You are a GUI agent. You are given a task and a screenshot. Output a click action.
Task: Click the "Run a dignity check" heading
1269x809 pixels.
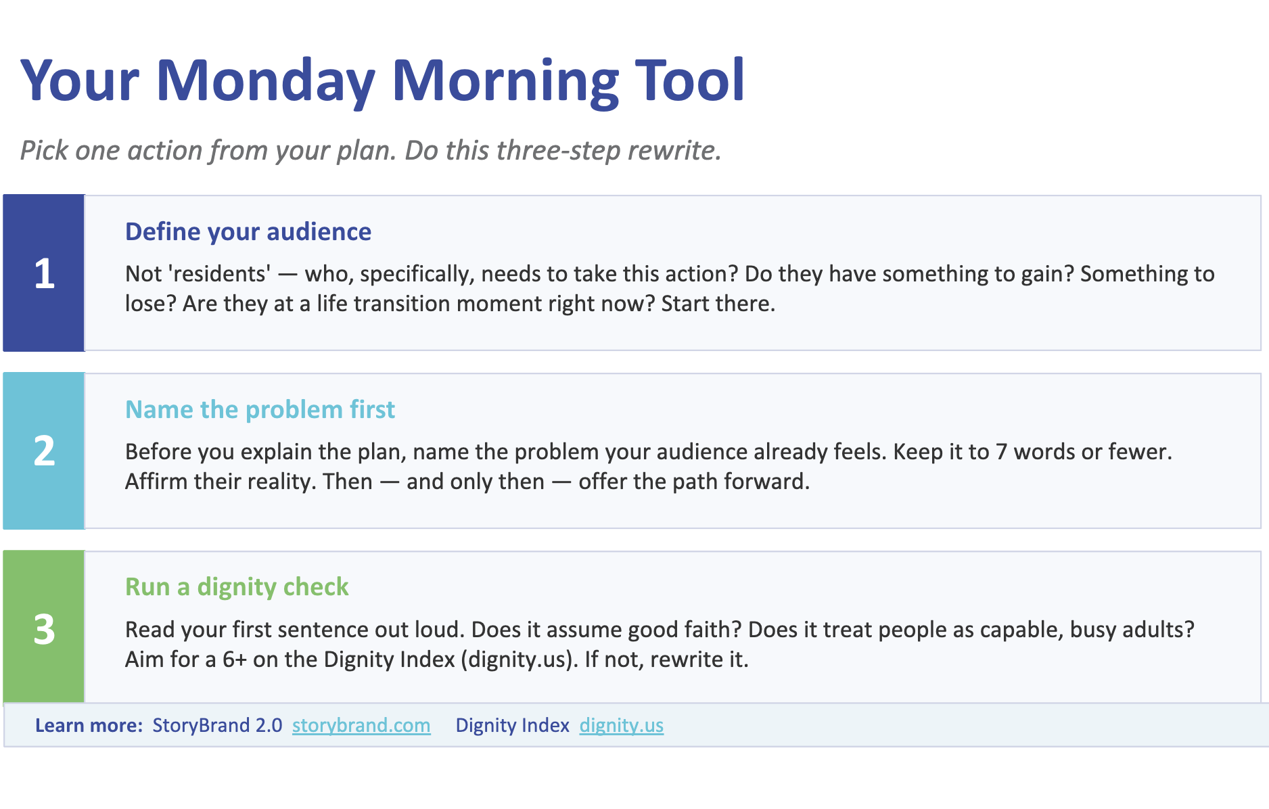237,586
